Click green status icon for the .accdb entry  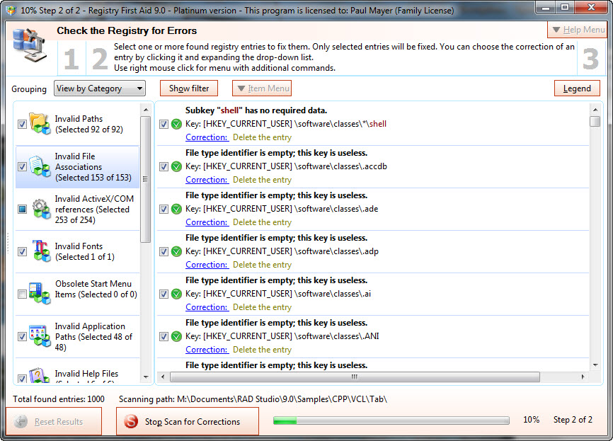(x=177, y=166)
